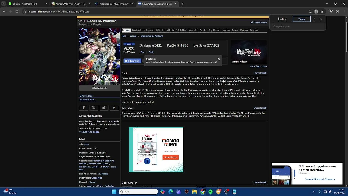Screen dimensions: 348x196
Task: Click the Anime breadcrumb link
Action: point(133,36)
